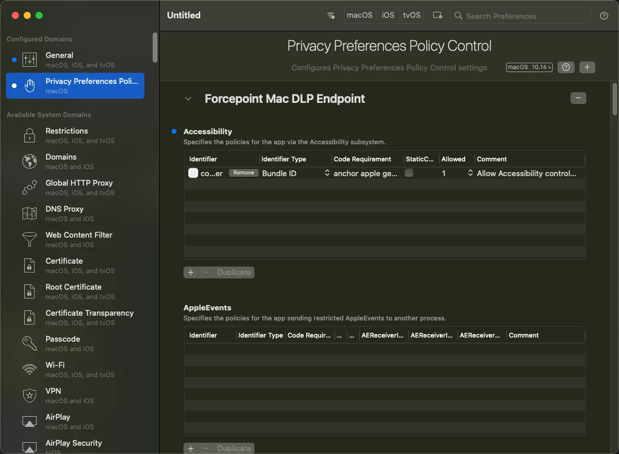The width and height of the screenshot is (619, 454).
Task: Remove Forcepoint payload with minus button
Action: point(578,98)
